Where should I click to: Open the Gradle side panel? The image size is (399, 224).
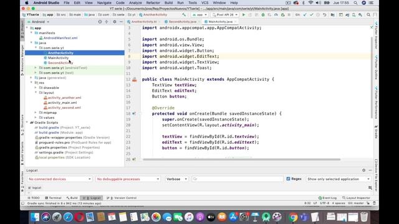click(x=376, y=131)
